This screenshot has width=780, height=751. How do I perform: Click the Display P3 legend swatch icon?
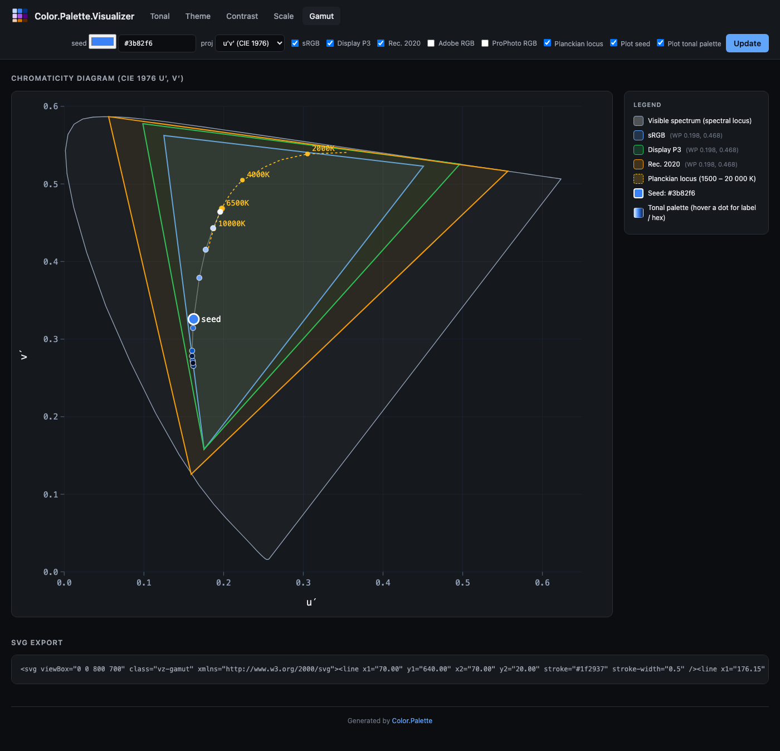[x=638, y=150]
